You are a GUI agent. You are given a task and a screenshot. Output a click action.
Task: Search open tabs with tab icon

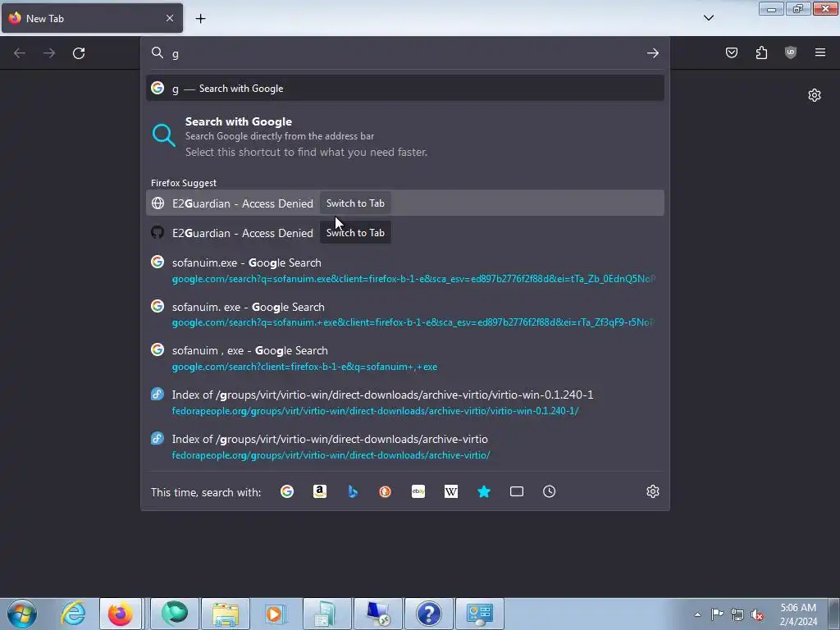517,491
